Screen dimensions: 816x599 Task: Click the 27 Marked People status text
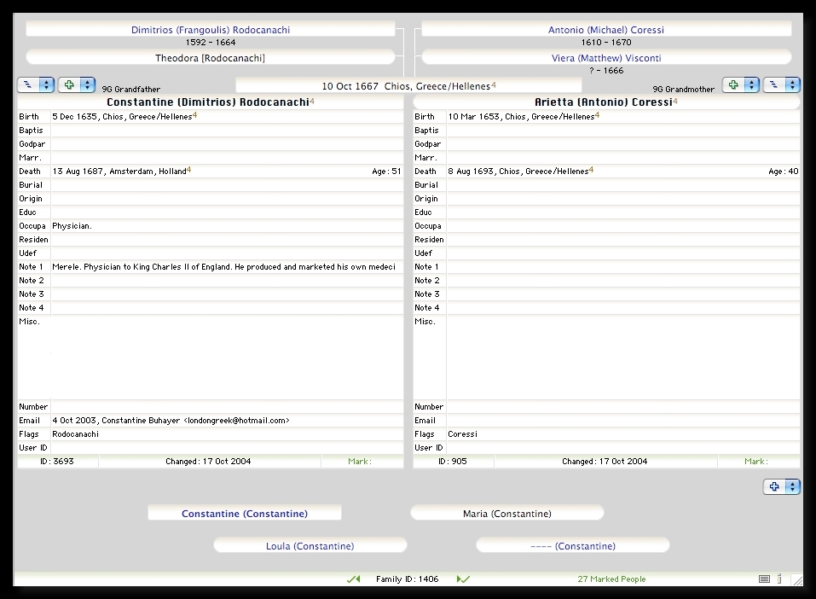click(x=611, y=579)
